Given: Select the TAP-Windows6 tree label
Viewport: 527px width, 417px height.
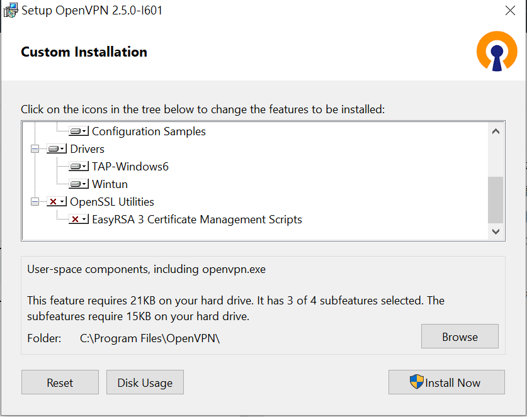Looking at the screenshot, I should 130,167.
